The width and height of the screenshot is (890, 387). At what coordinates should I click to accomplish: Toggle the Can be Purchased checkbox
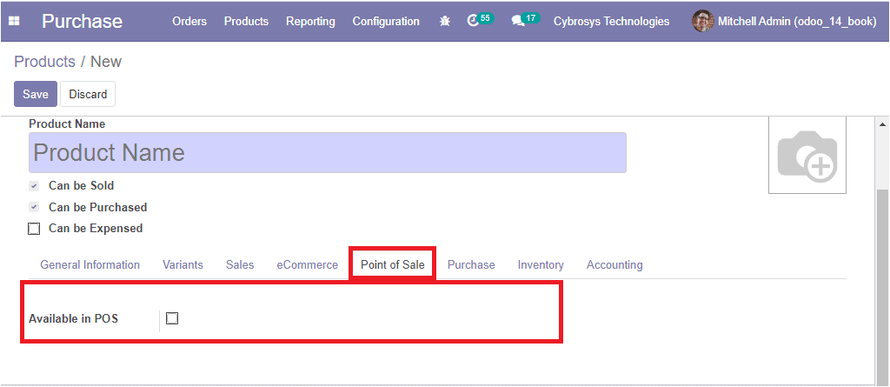[x=34, y=208]
